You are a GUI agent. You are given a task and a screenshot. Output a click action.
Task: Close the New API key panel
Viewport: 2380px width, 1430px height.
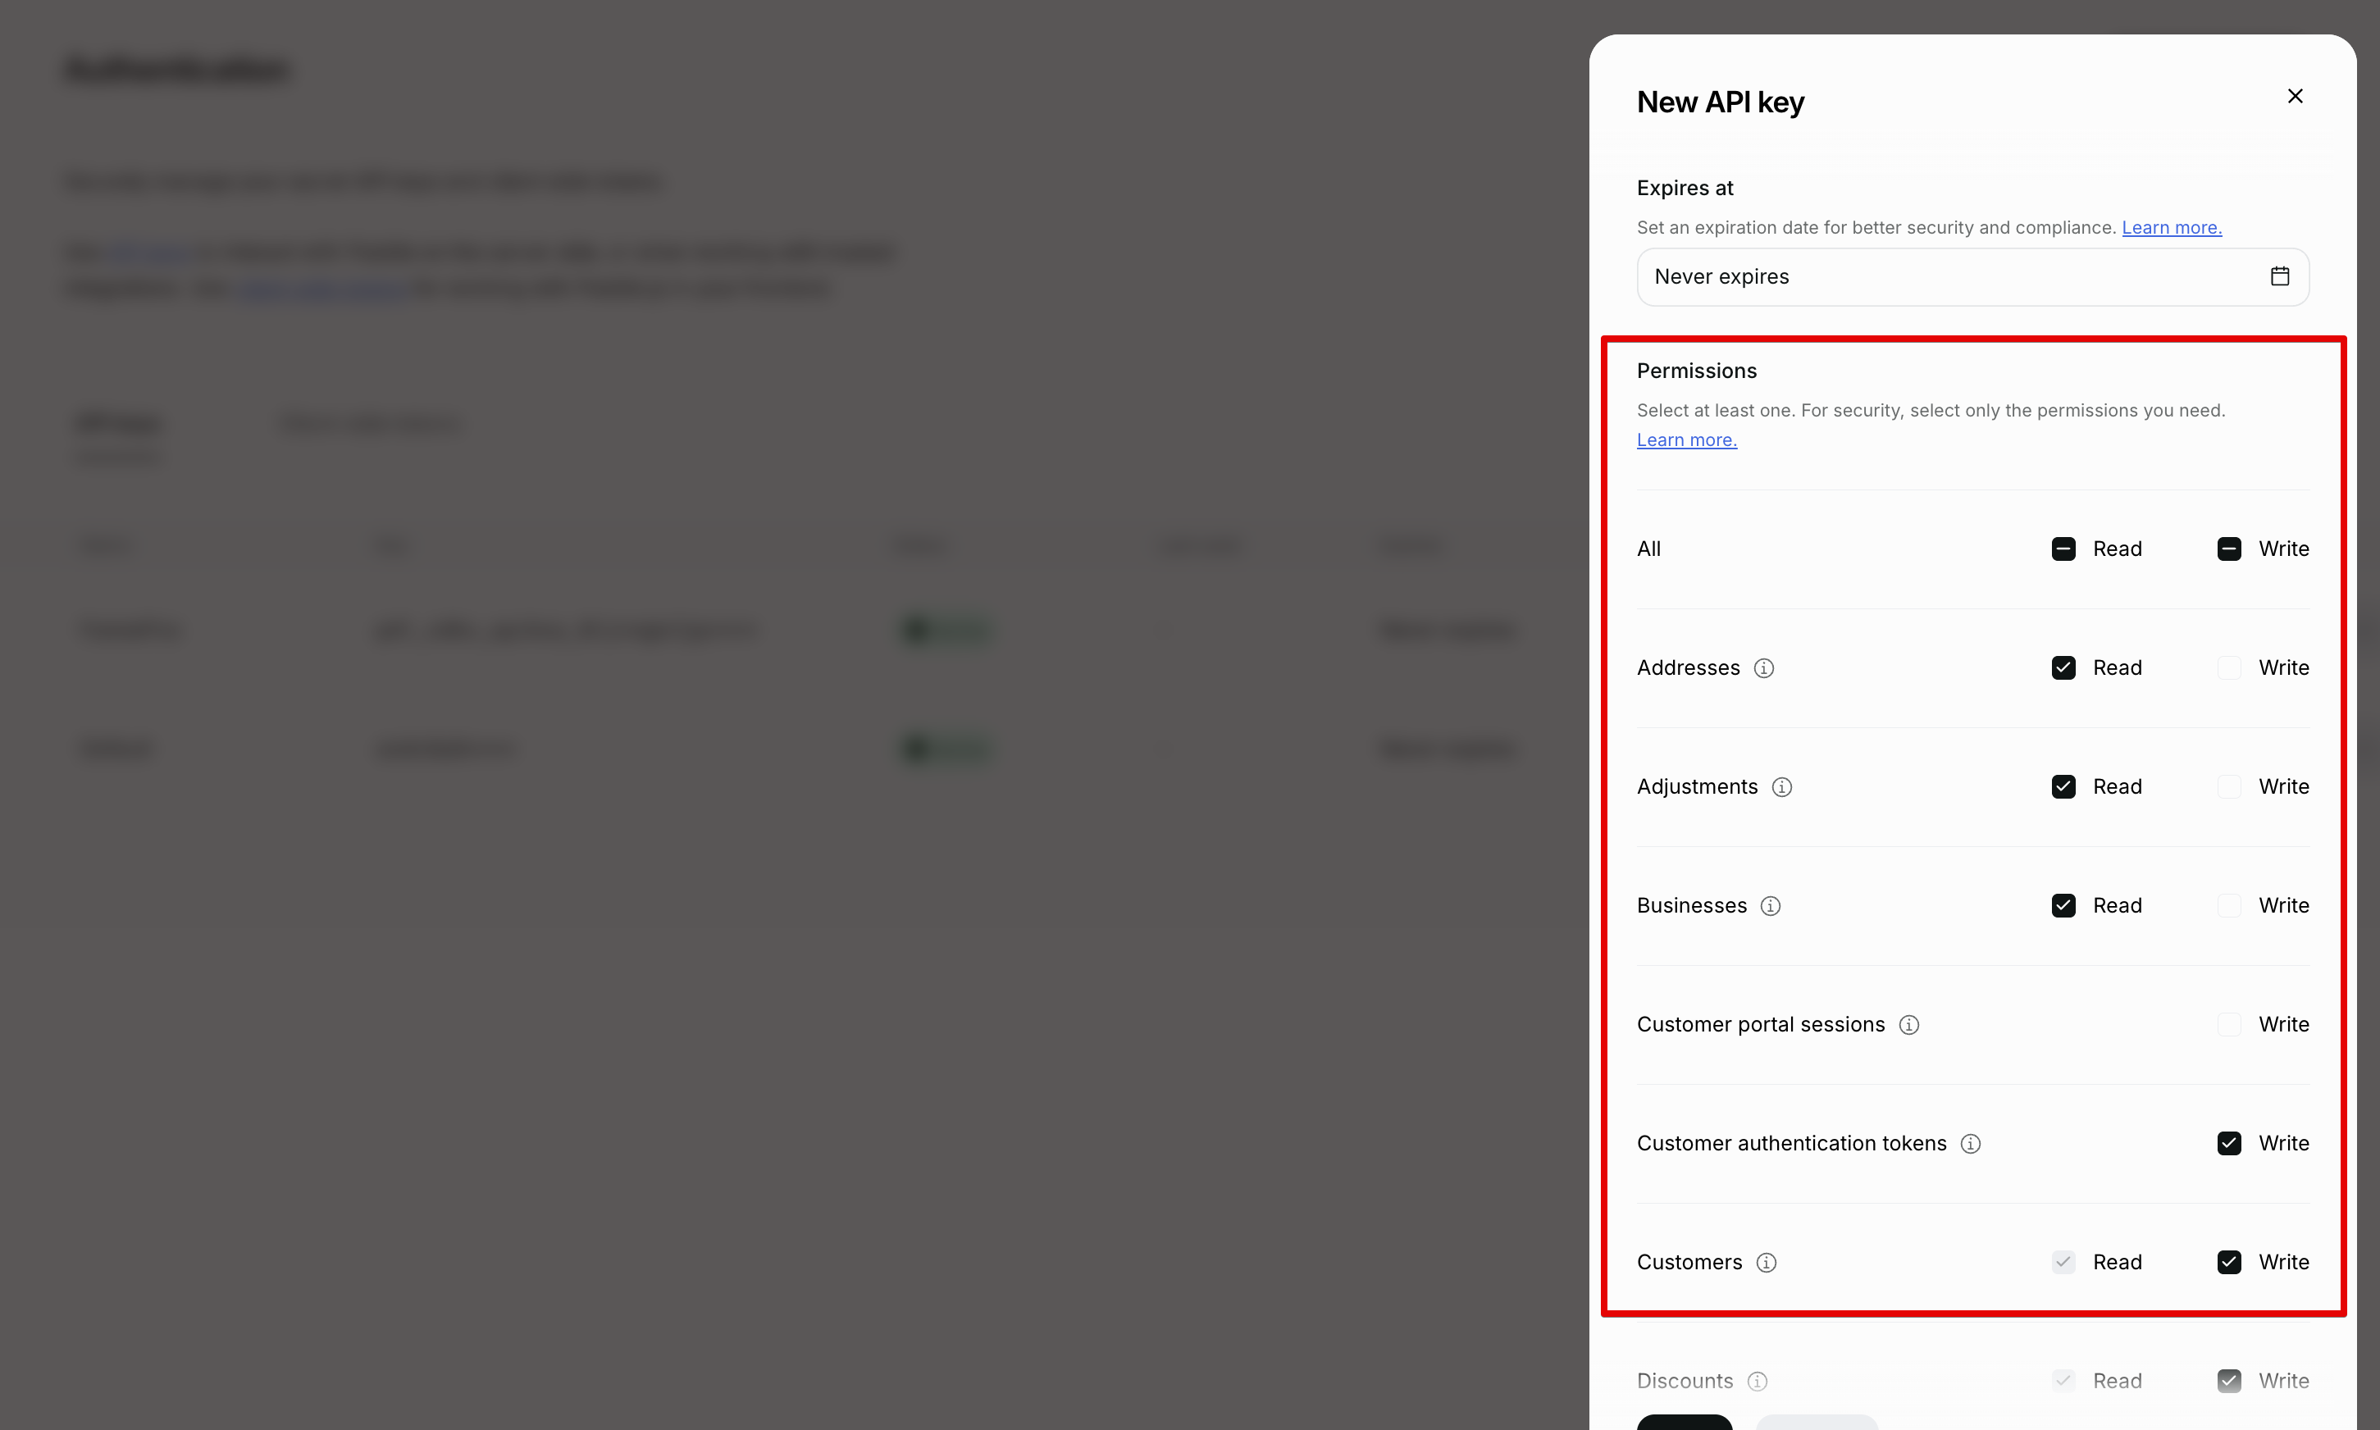coord(2294,97)
